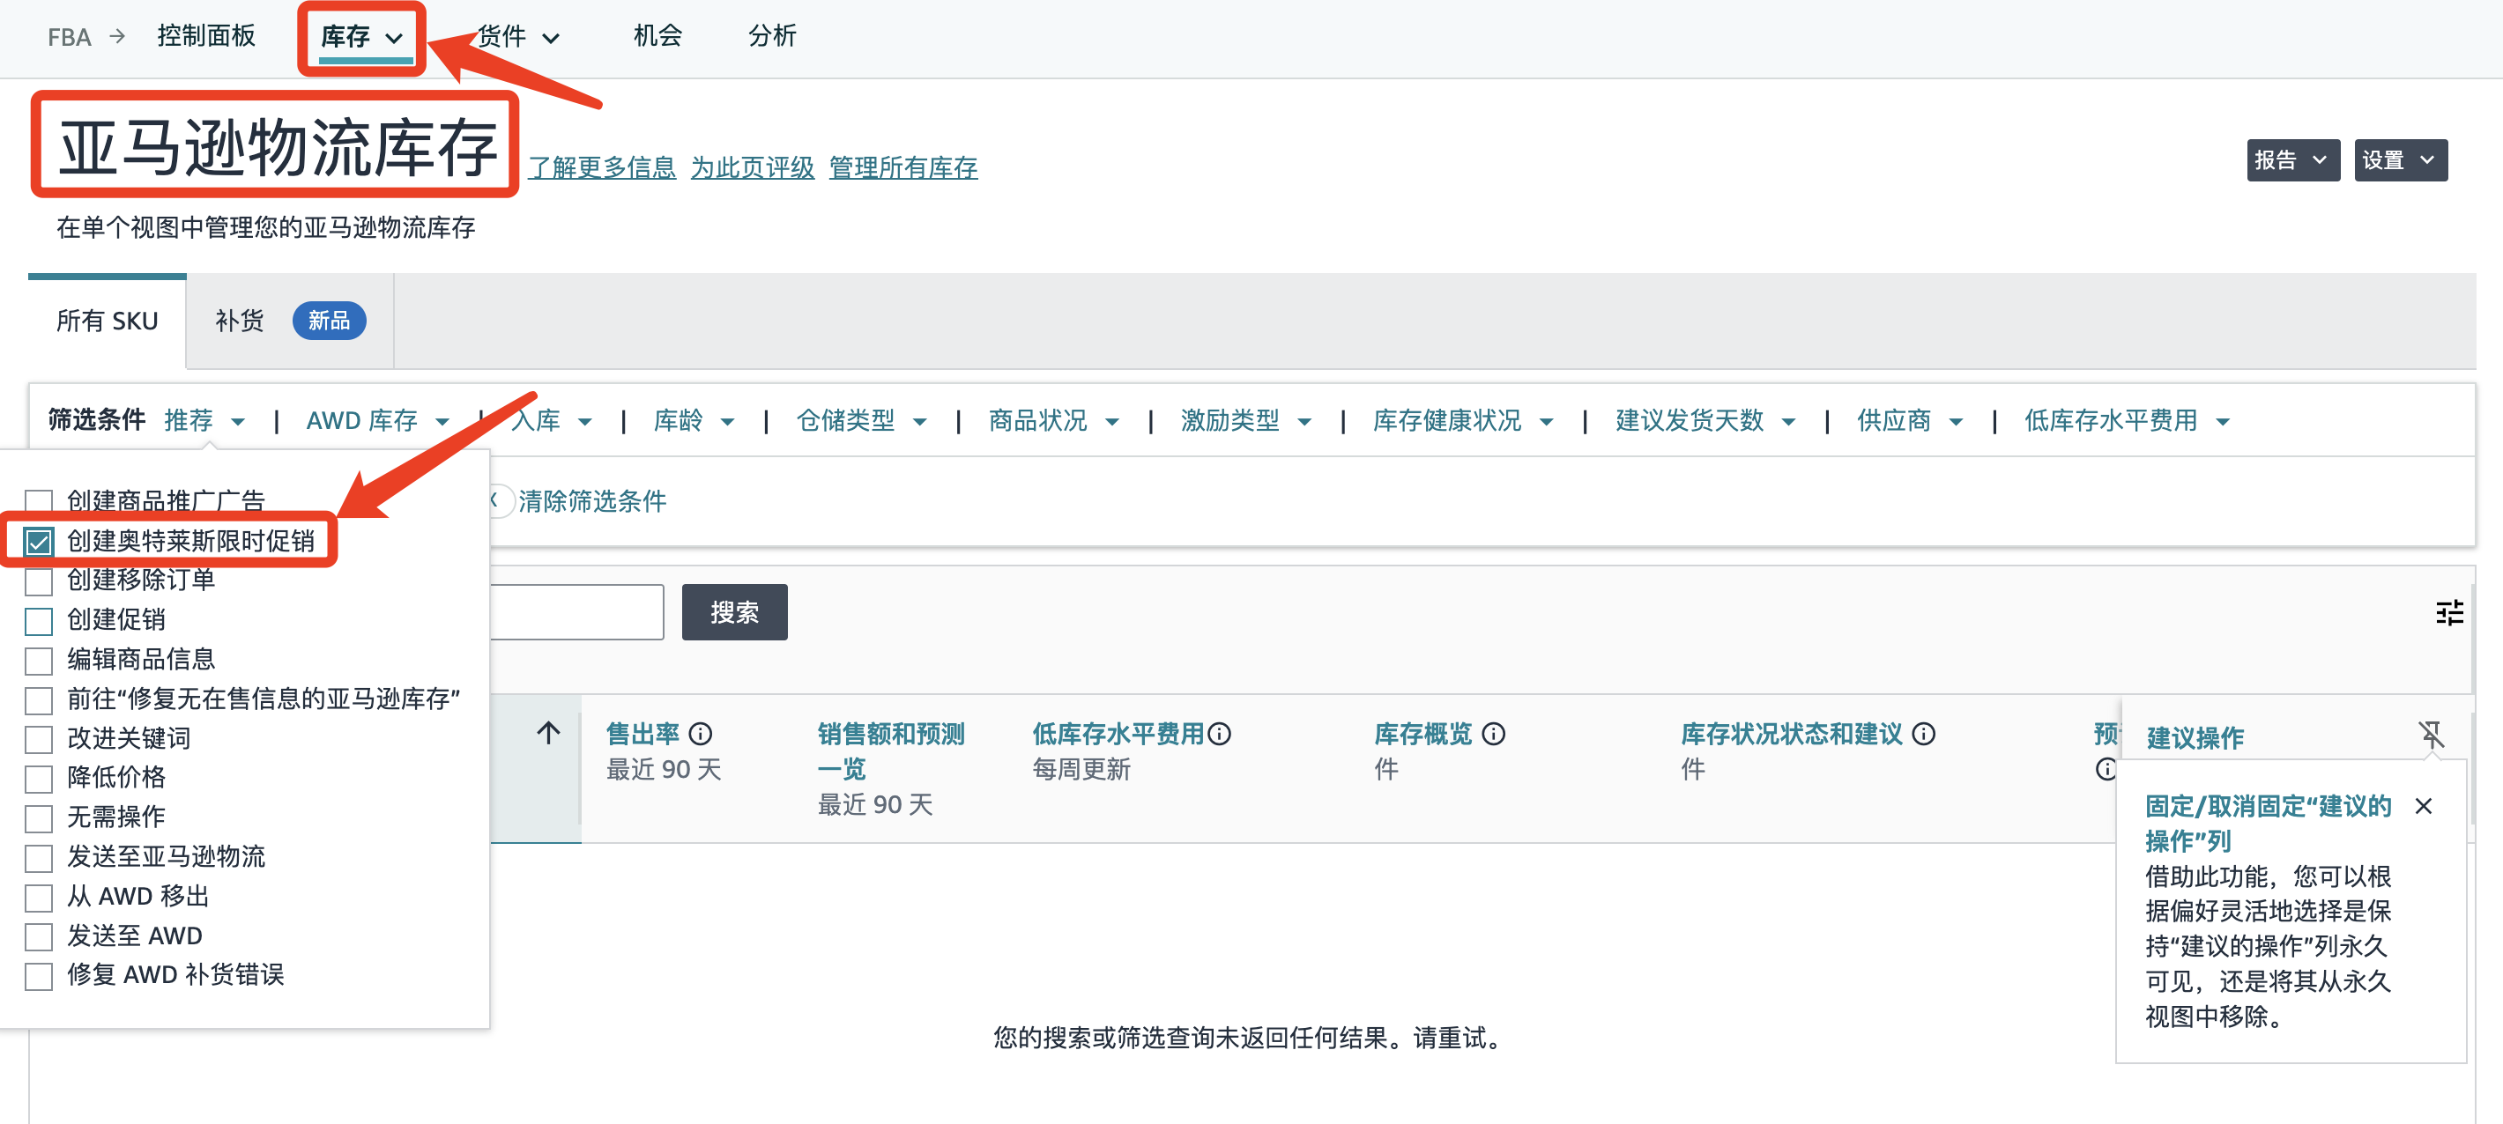Viewport: 2503px width, 1124px height.
Task: Check 创建移除订单 checkbox
Action: pos(39,582)
